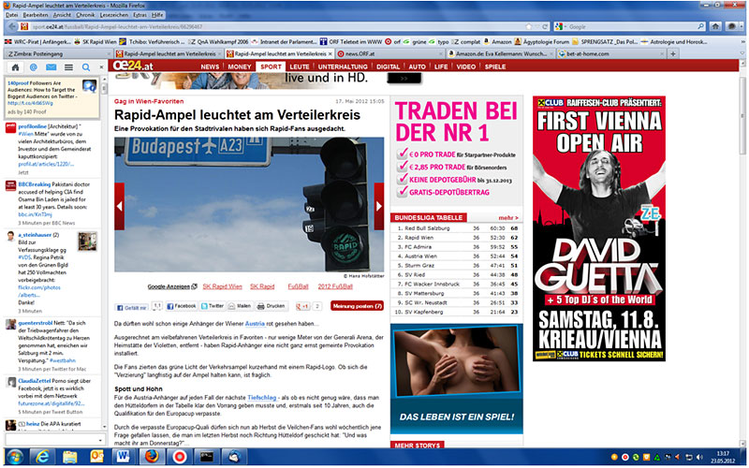Open Windows Explorer folder in taskbar
Viewport: 749px width, 468px height.
(x=69, y=457)
